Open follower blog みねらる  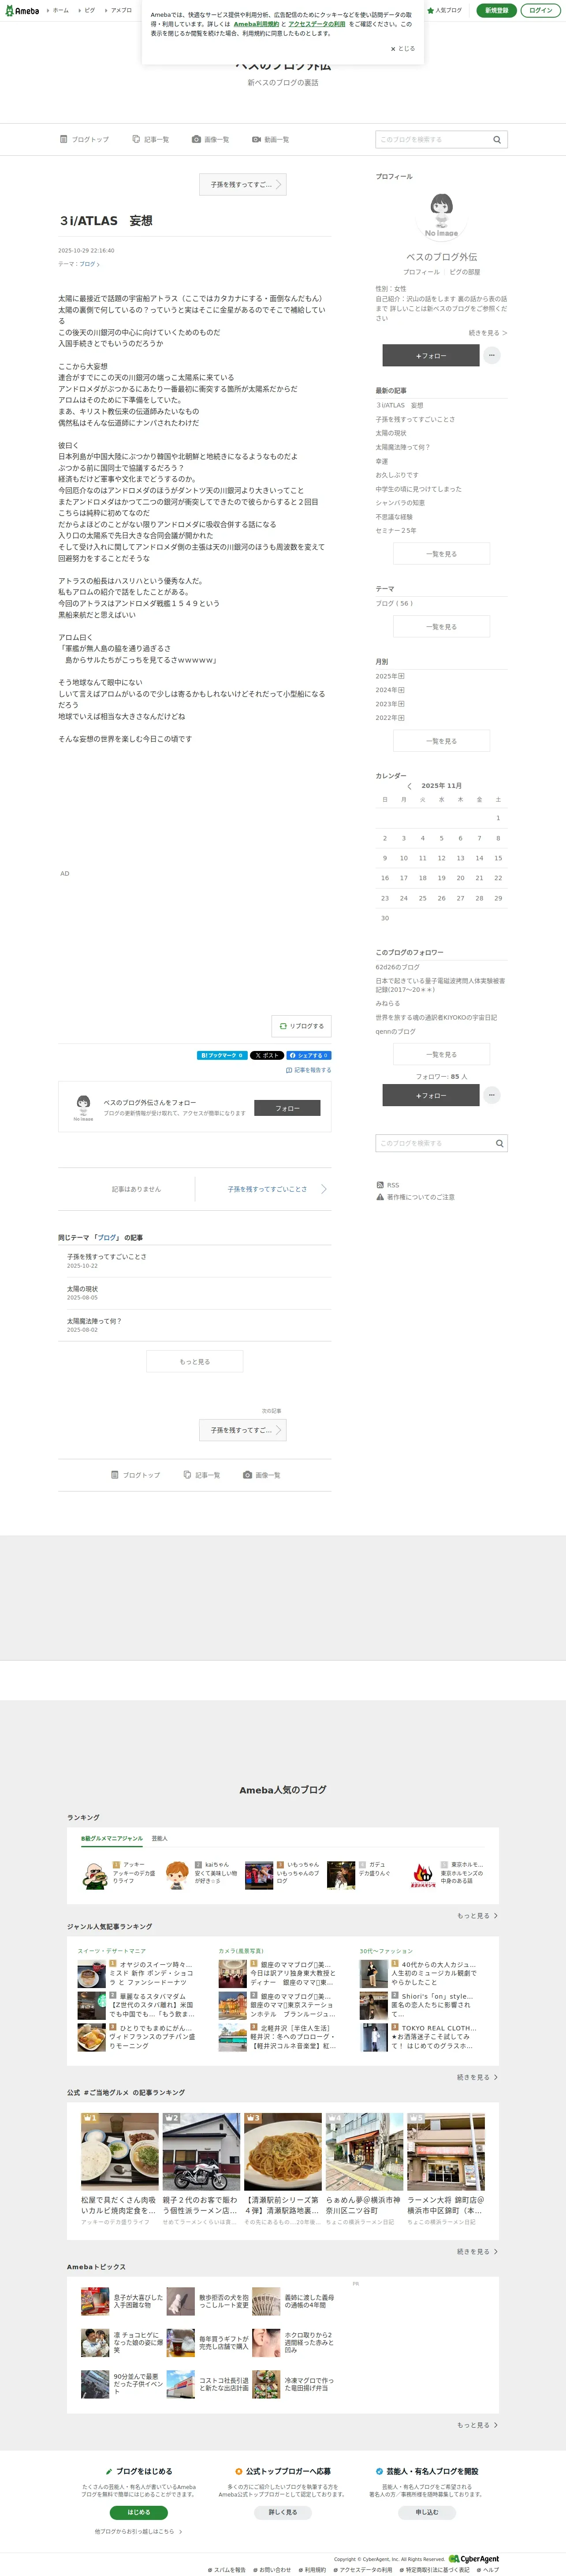tap(387, 1003)
